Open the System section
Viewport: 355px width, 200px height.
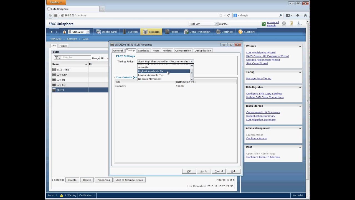(130, 32)
